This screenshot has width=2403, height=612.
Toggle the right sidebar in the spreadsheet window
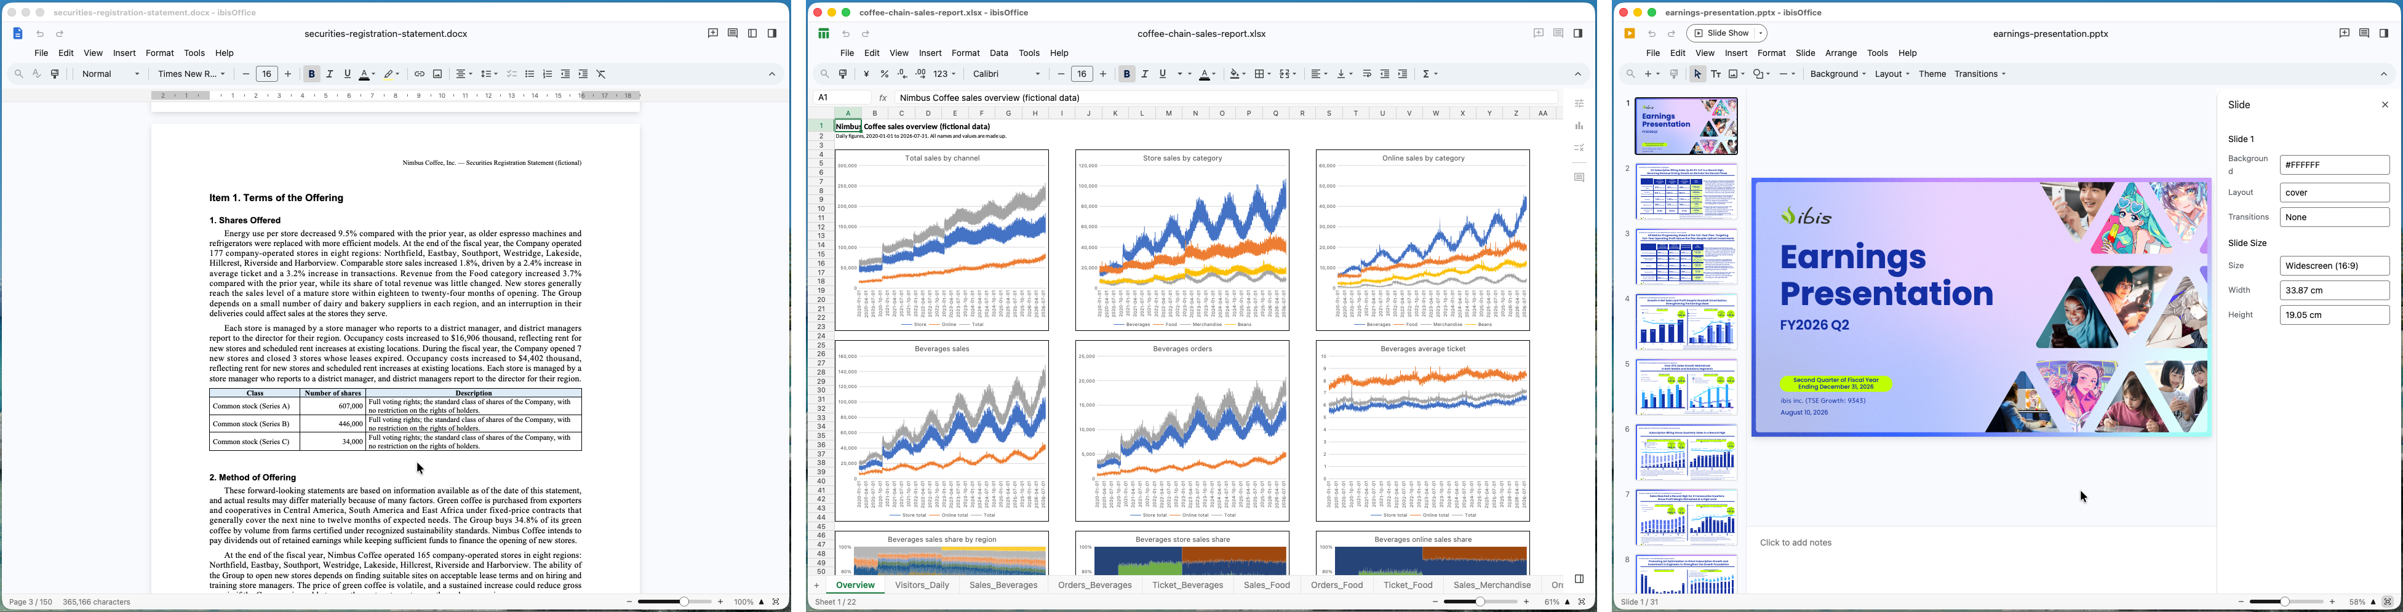coord(1579,34)
